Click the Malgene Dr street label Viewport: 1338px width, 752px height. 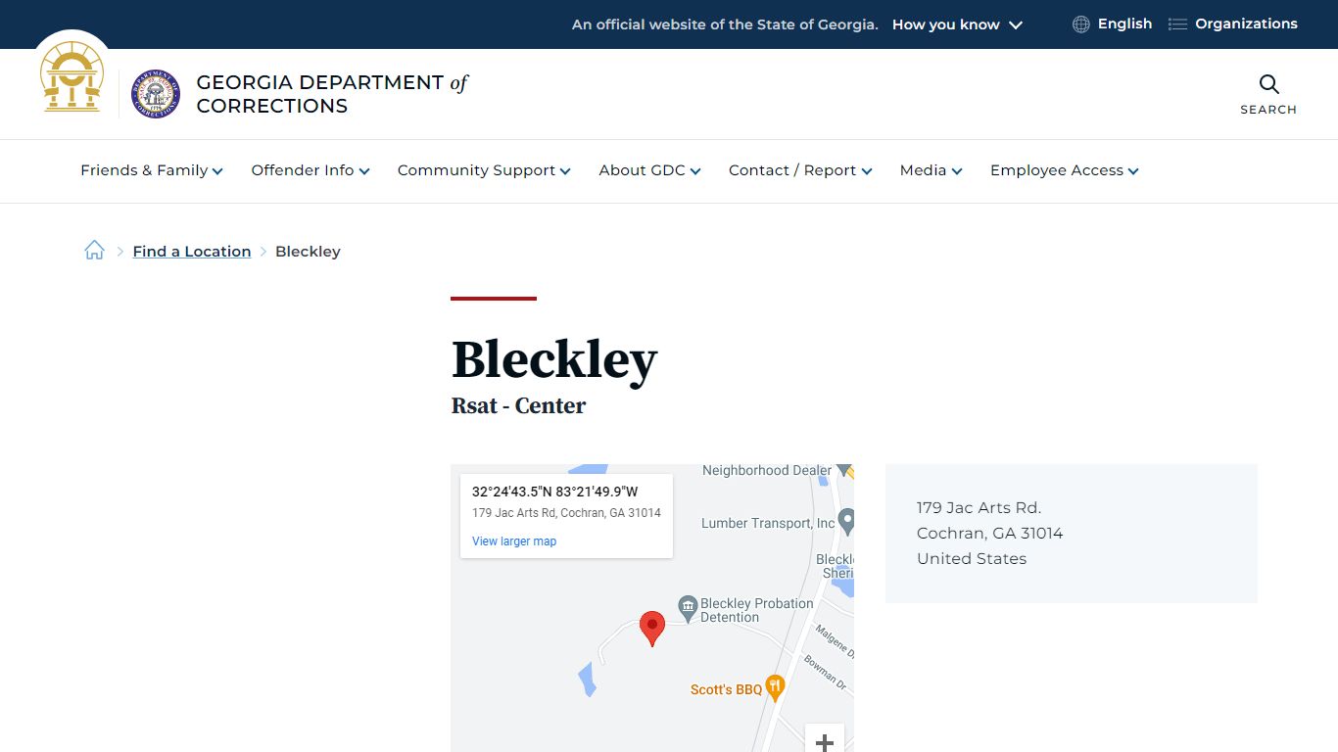pos(836,640)
